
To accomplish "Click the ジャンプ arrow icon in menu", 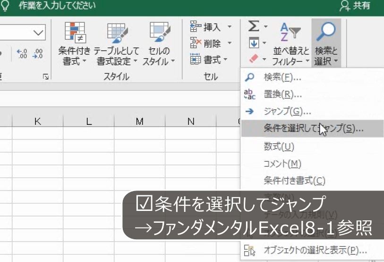I will click(x=249, y=112).
